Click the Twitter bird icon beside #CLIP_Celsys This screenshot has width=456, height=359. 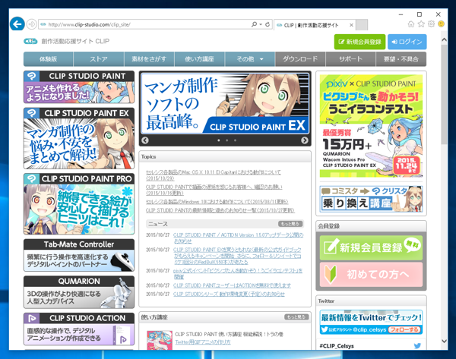coord(417,345)
